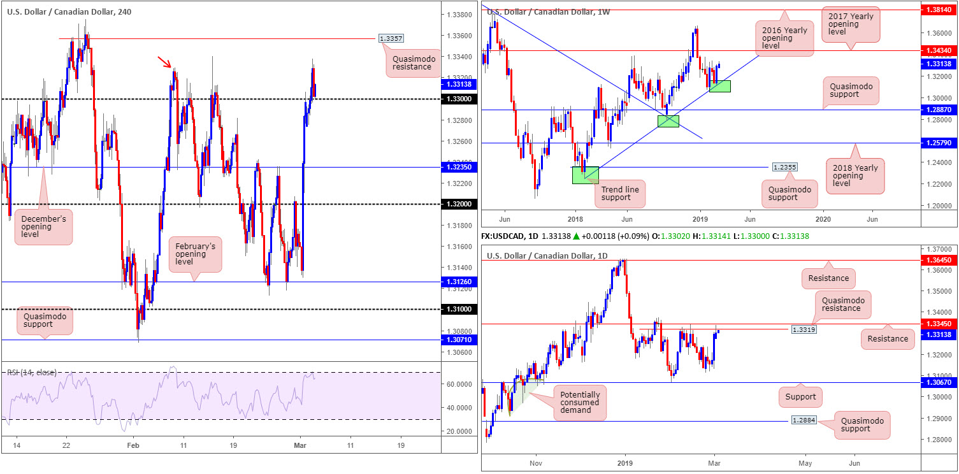The image size is (959, 474).
Task: Click the '1.31260' blue level label
Action: coord(459,282)
